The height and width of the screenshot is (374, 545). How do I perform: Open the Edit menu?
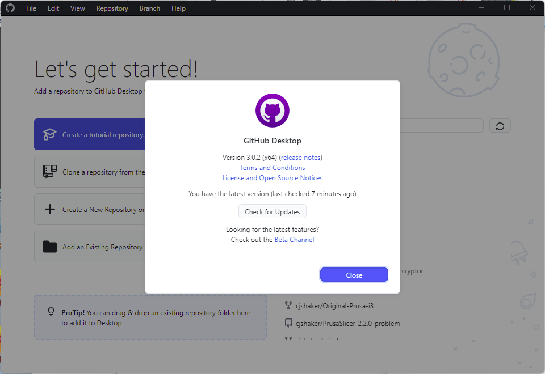53,8
